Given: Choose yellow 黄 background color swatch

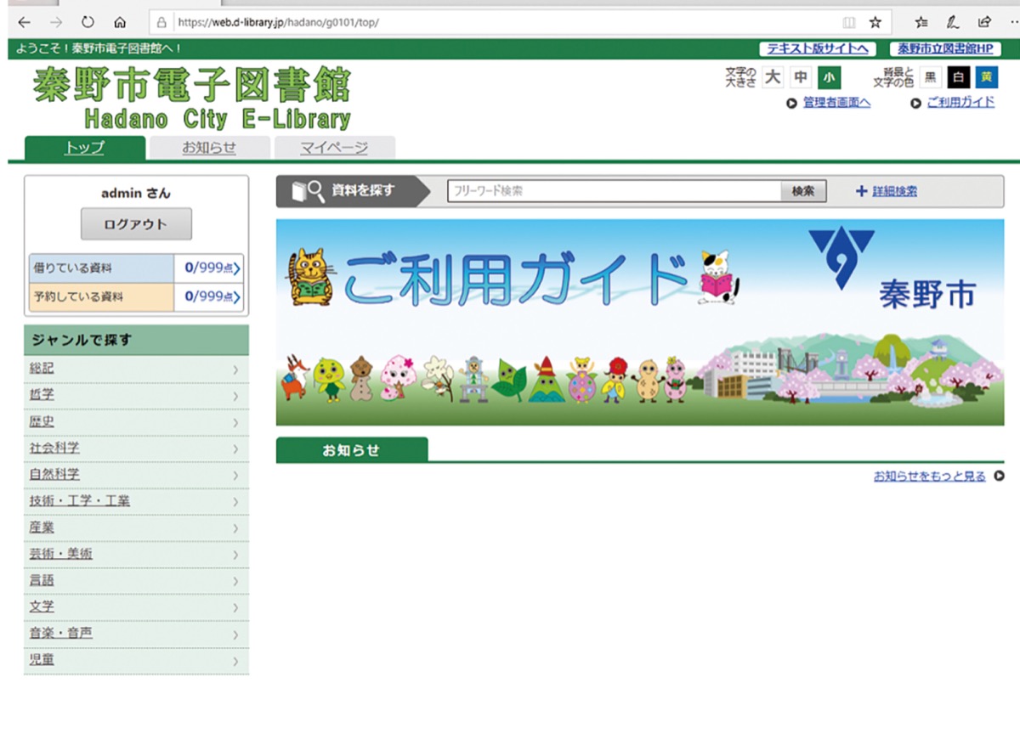Looking at the screenshot, I should [986, 77].
